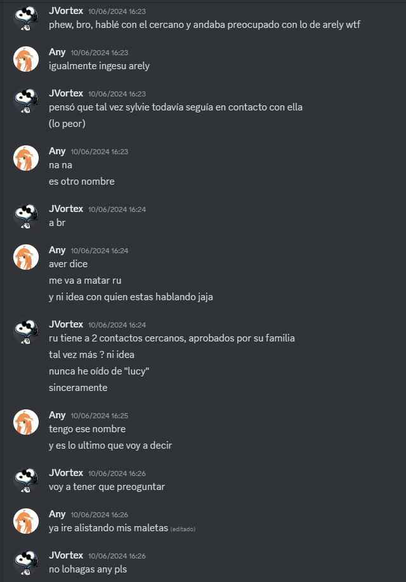Click Any's avatar beside "na na" message

coord(26,158)
